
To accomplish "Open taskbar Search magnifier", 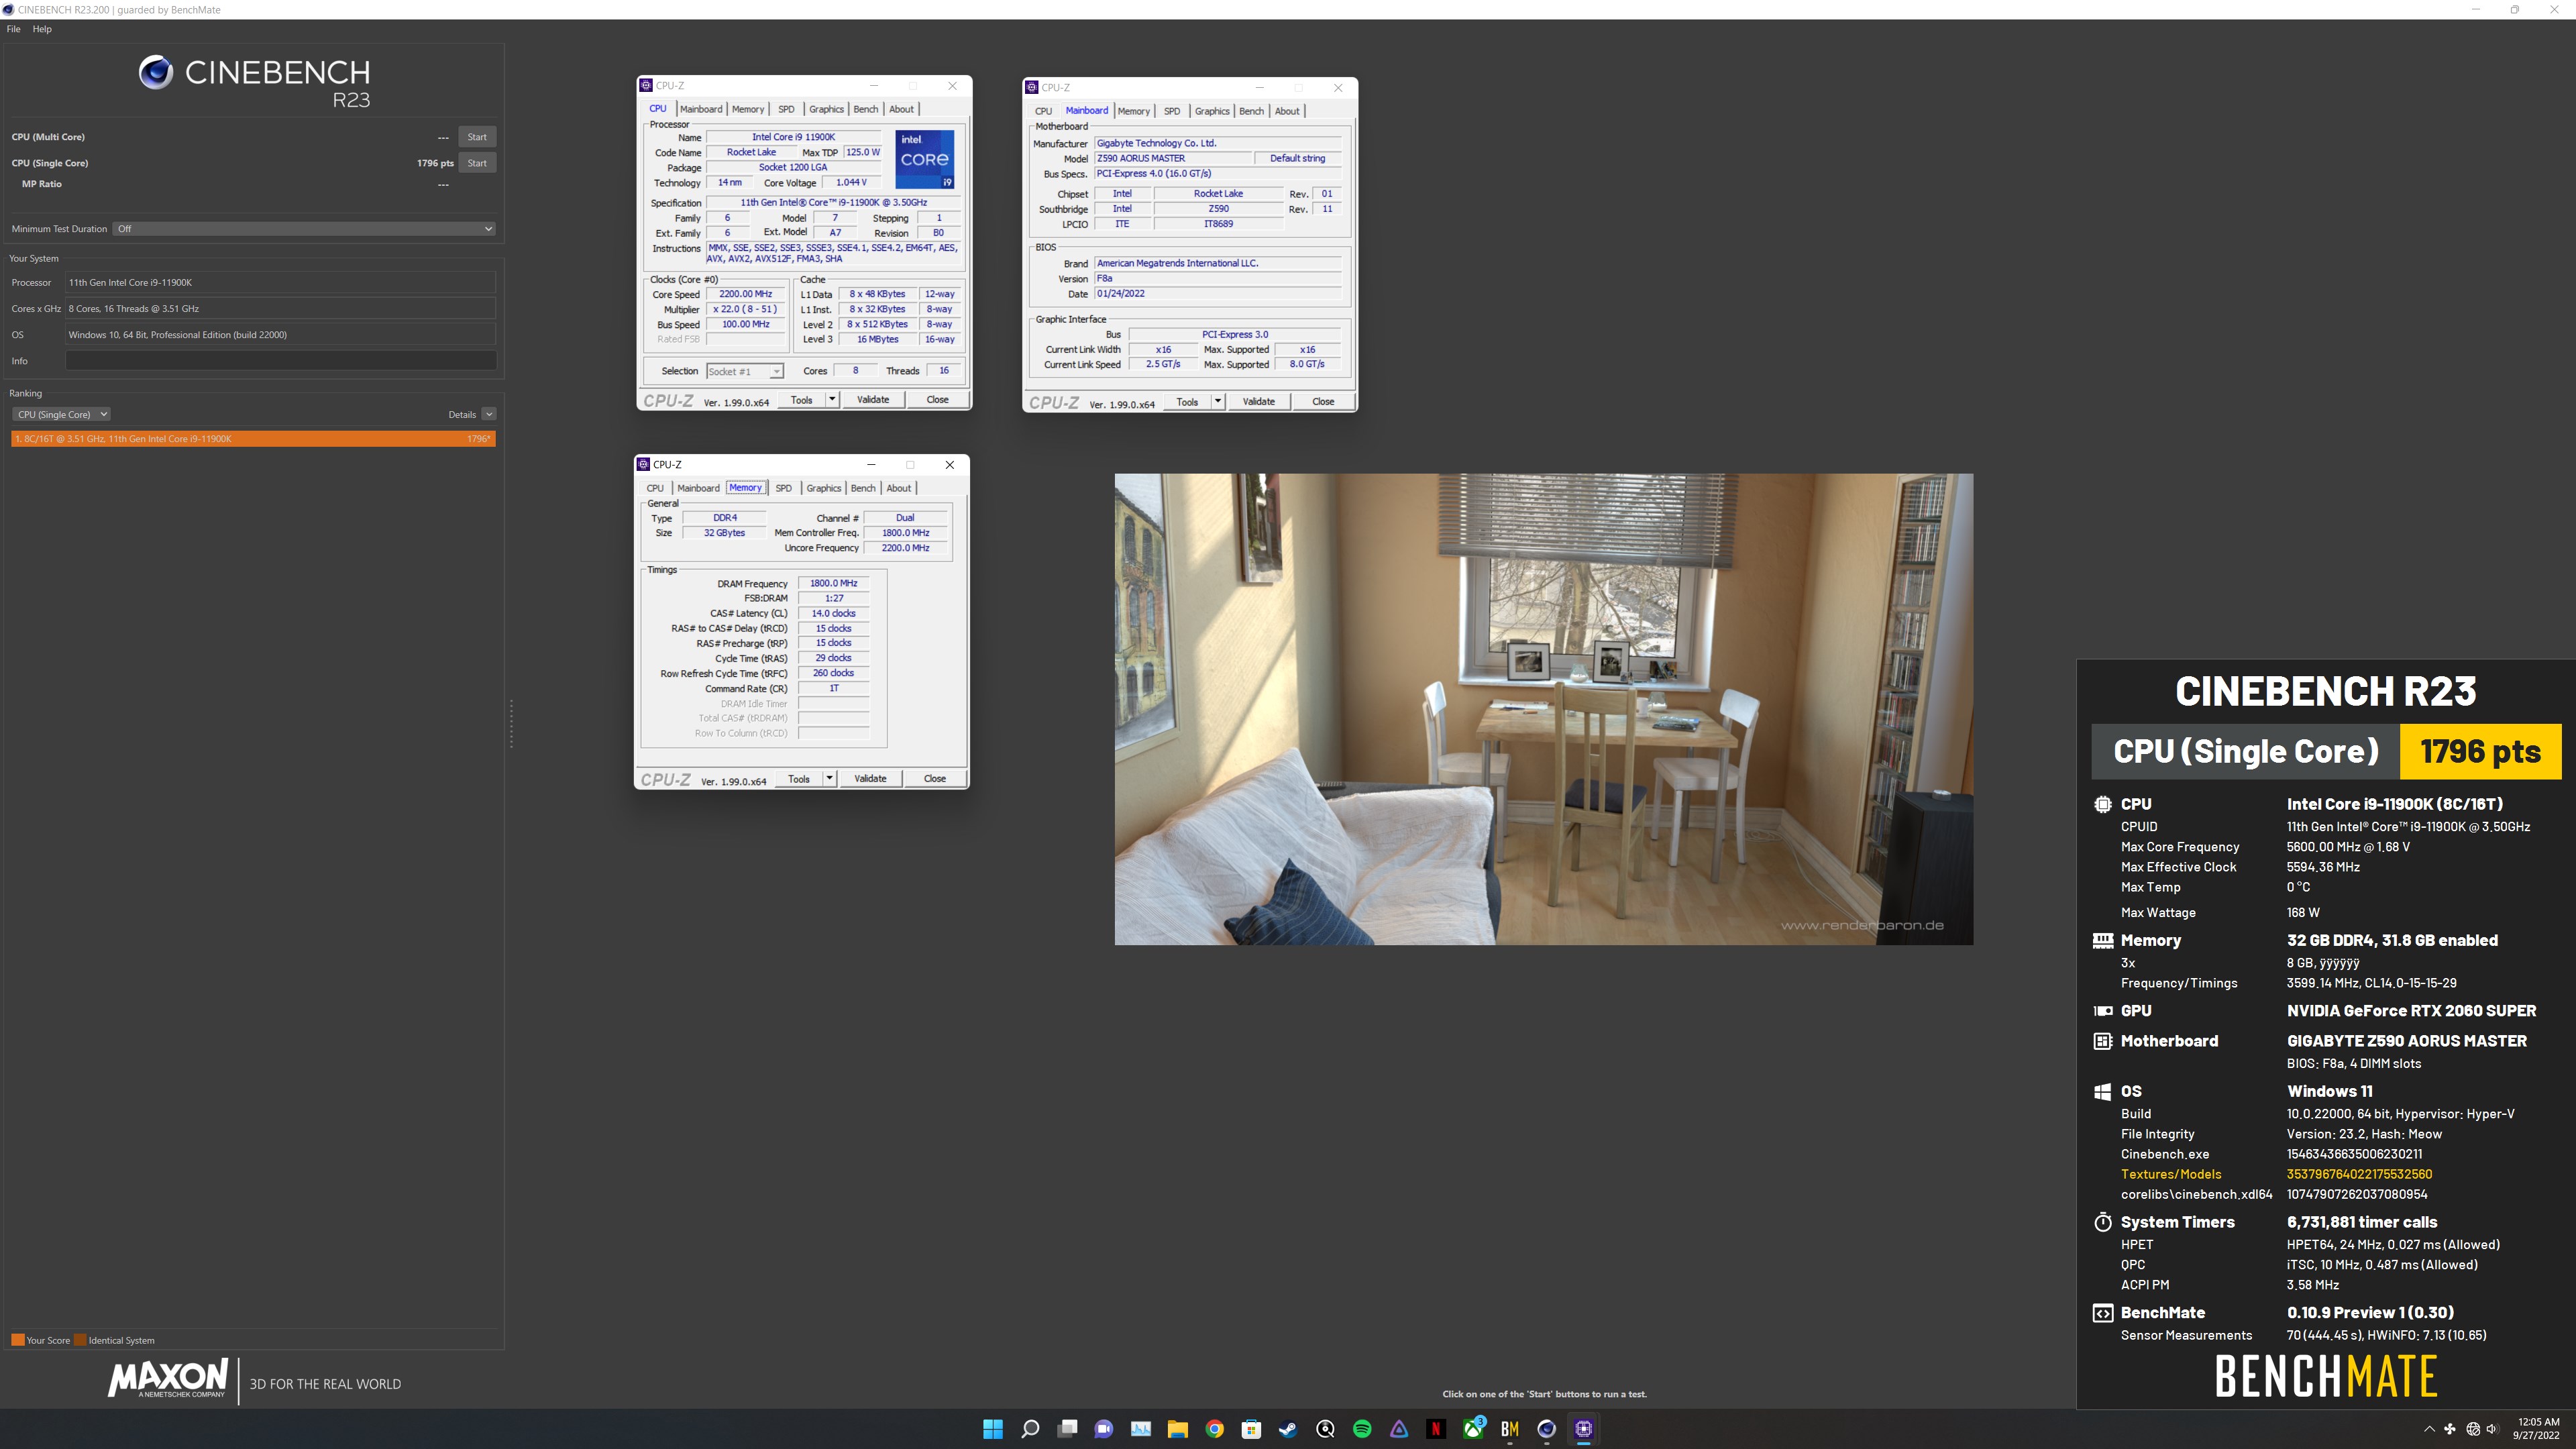I will (1030, 1429).
